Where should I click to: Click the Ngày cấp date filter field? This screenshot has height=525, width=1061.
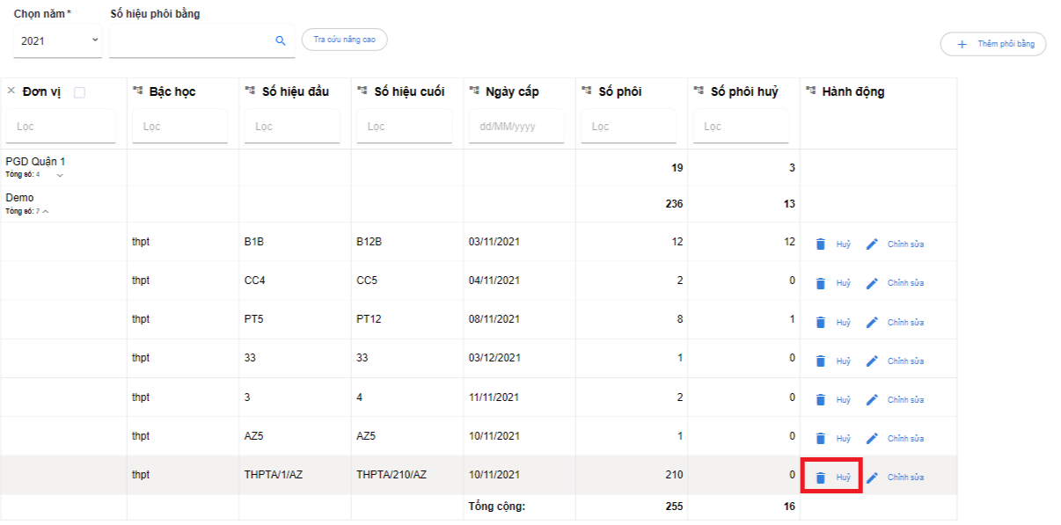click(x=516, y=127)
